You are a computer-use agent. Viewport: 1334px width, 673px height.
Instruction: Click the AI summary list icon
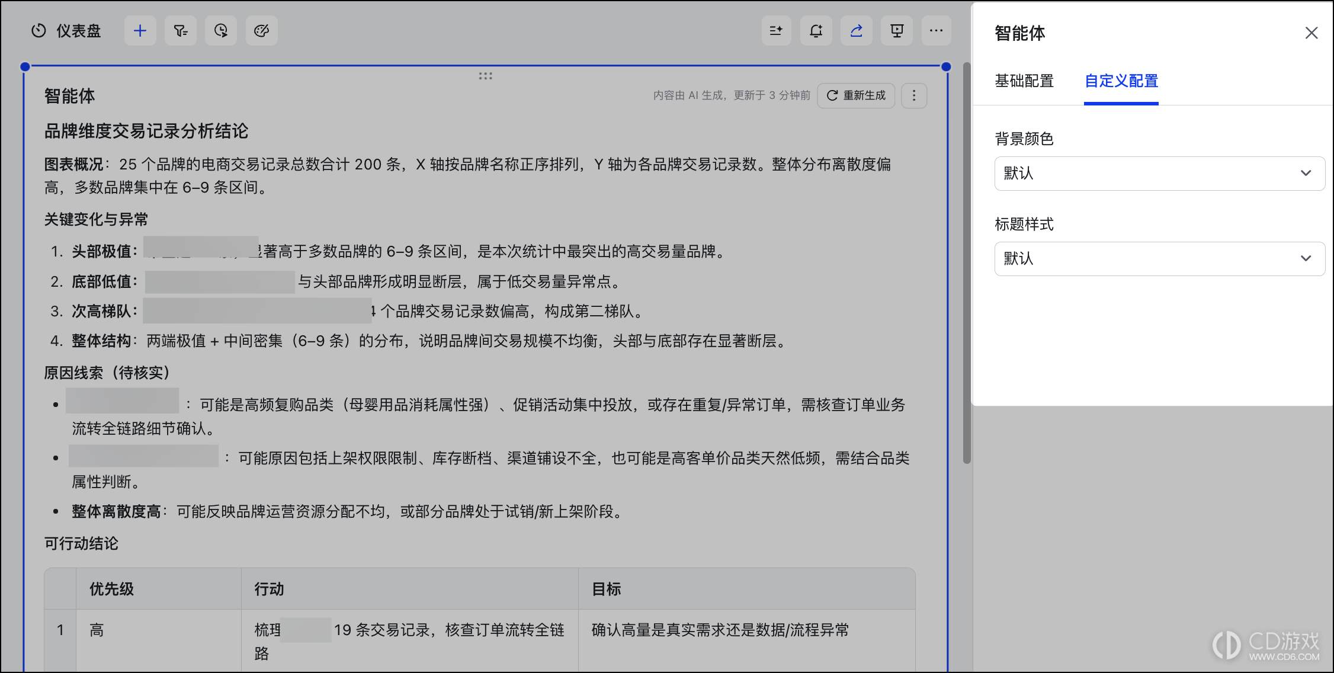[776, 31]
